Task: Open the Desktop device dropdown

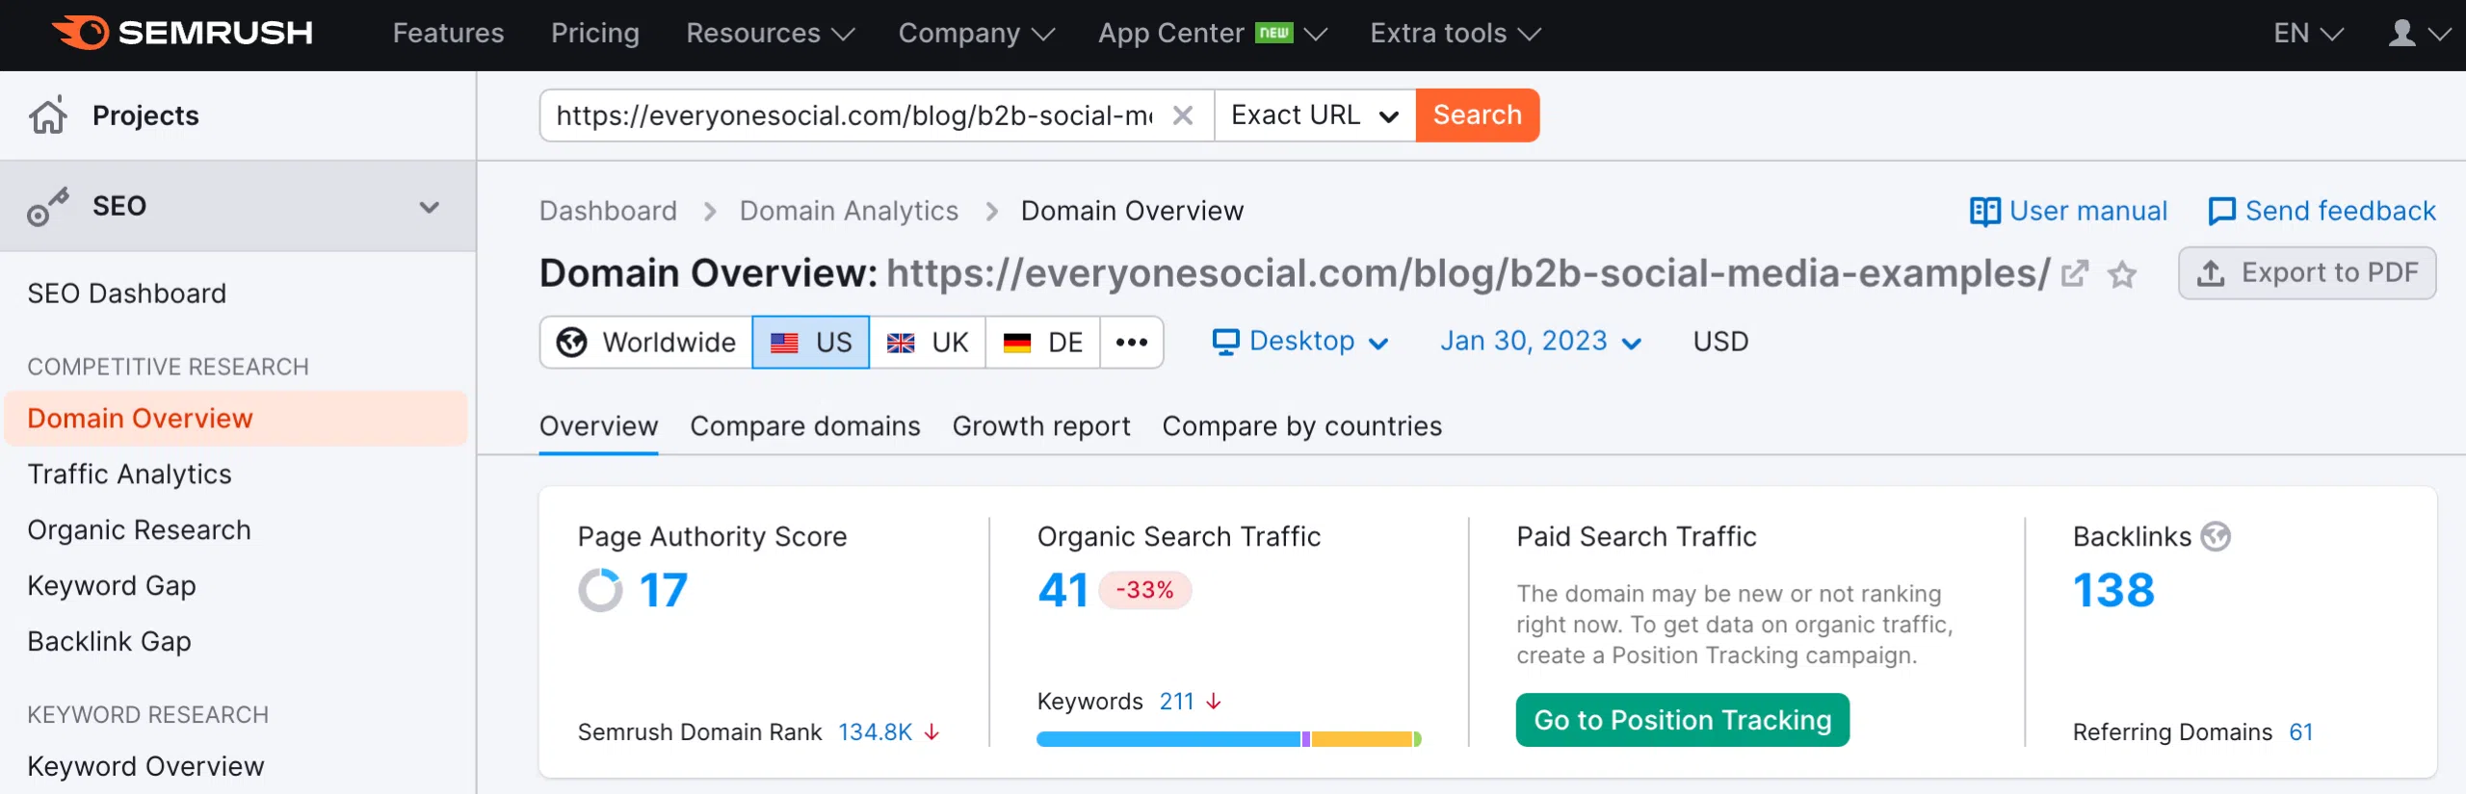Action: tap(1299, 342)
